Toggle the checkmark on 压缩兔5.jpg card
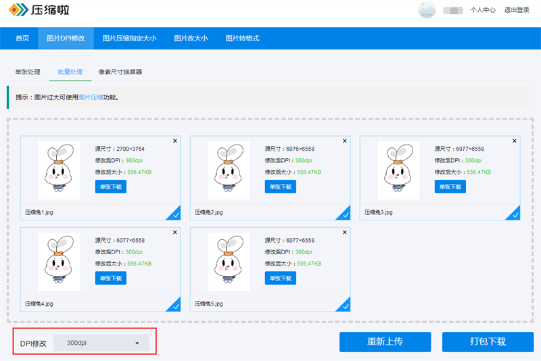 [345, 306]
